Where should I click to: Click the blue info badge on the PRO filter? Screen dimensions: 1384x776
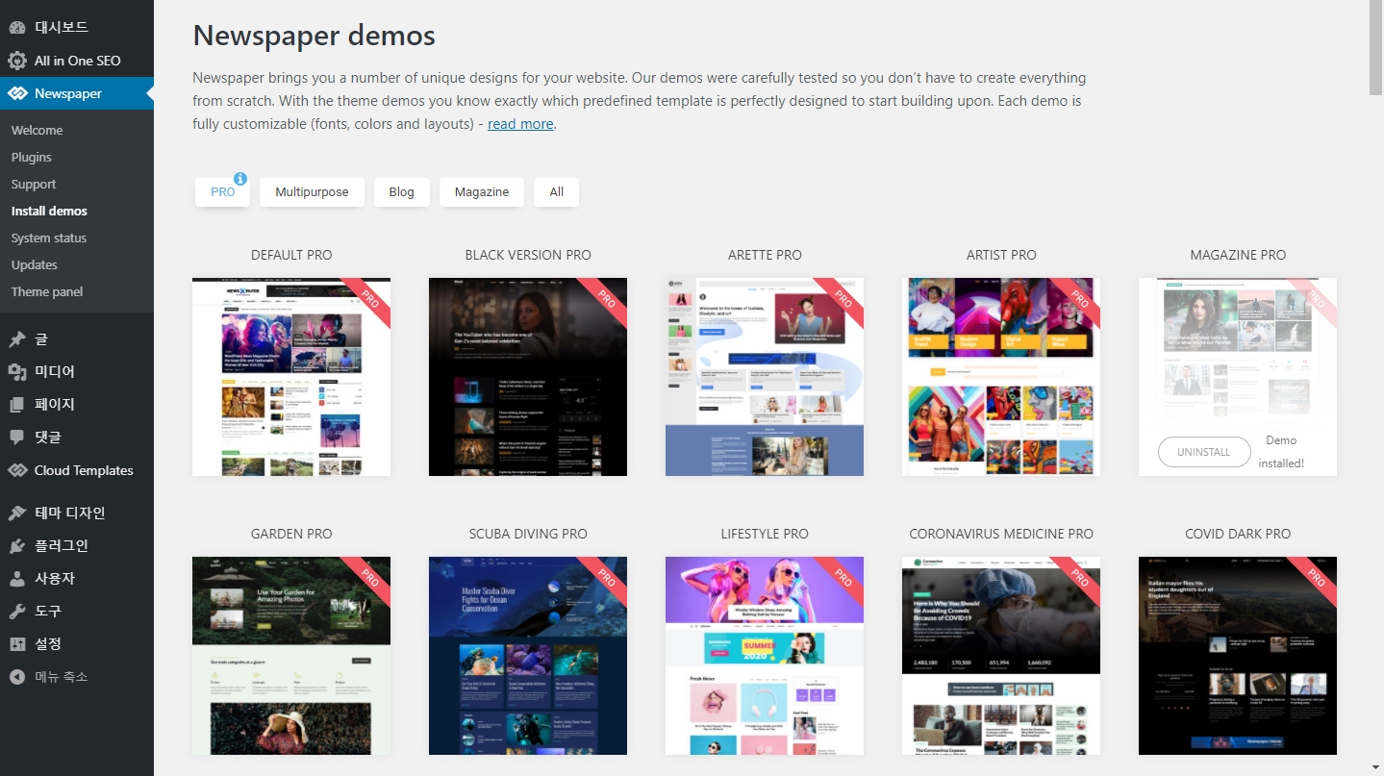240,179
